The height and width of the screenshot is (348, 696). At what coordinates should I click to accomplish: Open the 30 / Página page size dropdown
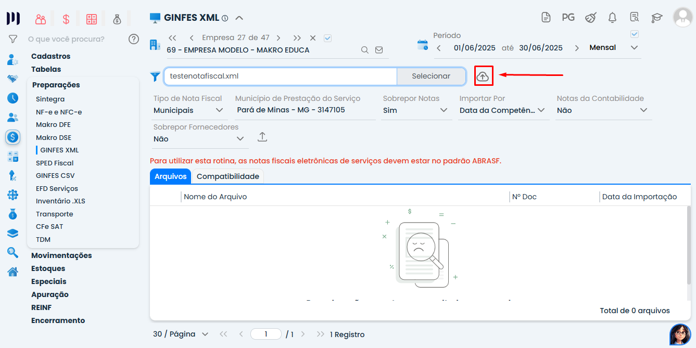[181, 334]
